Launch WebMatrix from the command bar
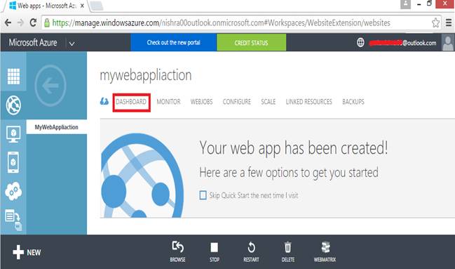This screenshot has height=269, width=455. (325, 251)
